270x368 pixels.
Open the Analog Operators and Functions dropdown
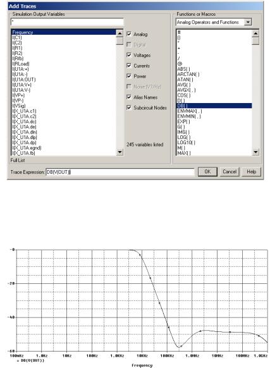(248, 22)
